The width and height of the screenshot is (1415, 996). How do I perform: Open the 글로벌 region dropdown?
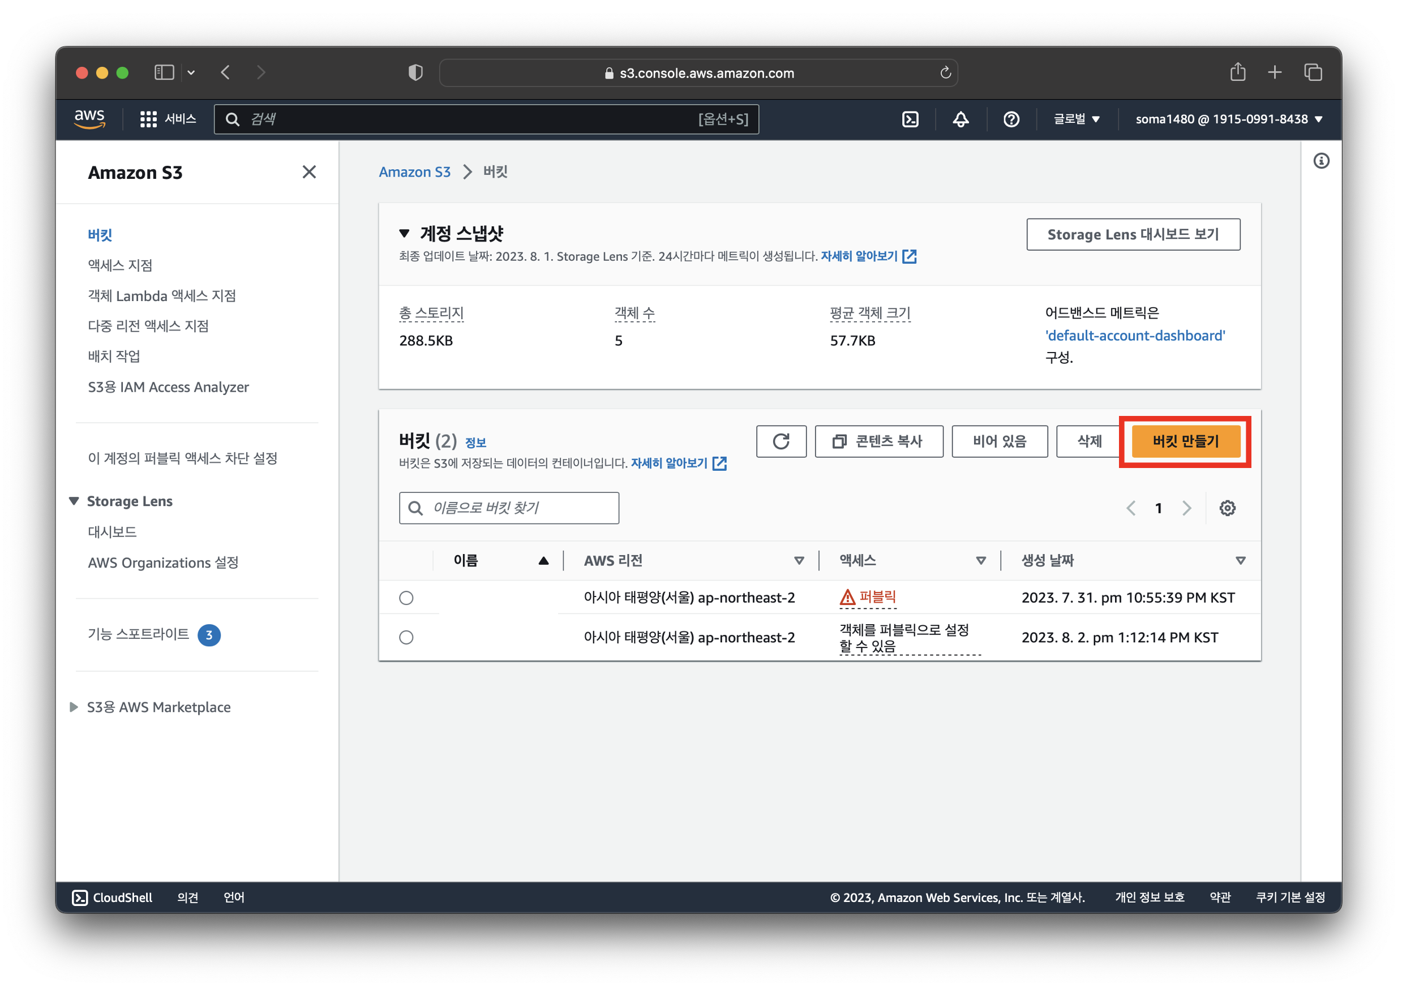[1076, 119]
